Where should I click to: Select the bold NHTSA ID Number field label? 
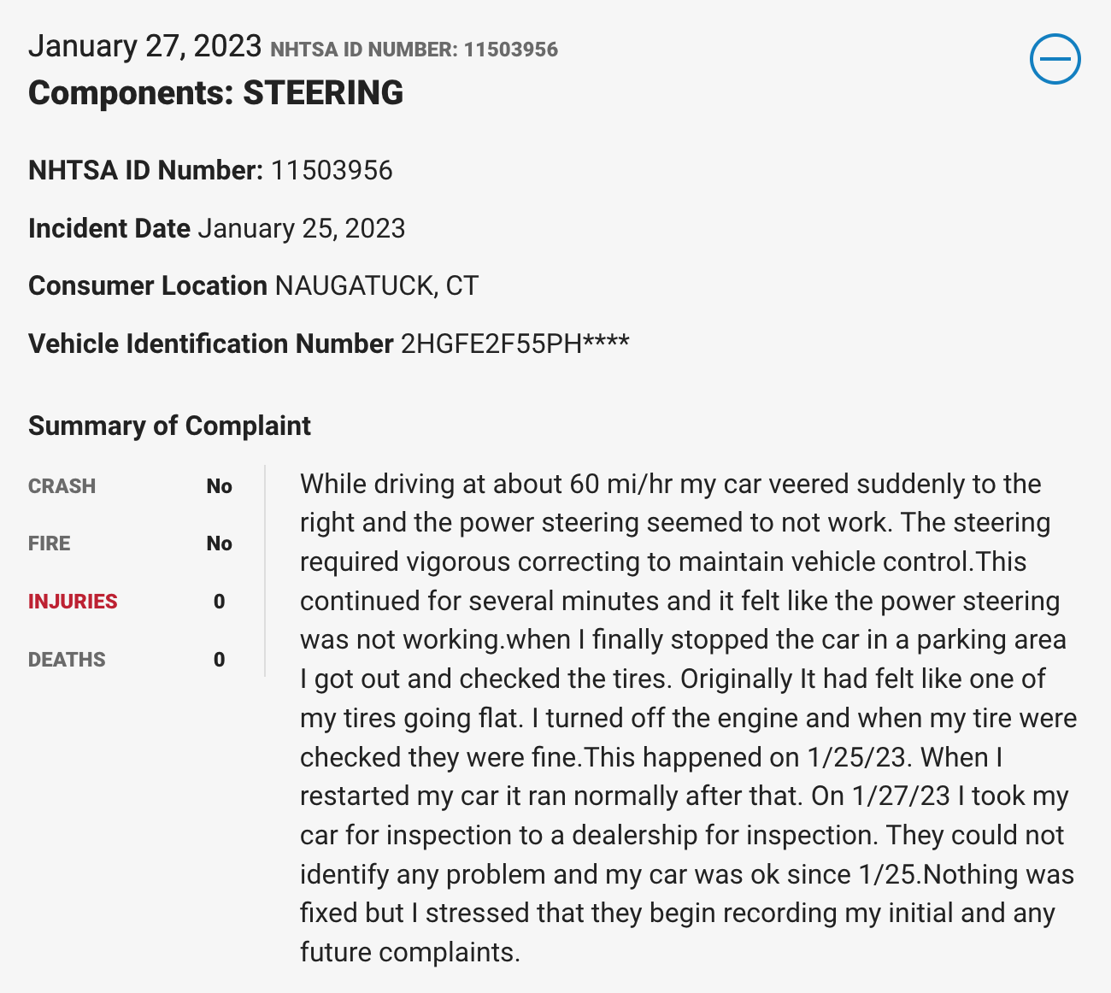coord(145,170)
